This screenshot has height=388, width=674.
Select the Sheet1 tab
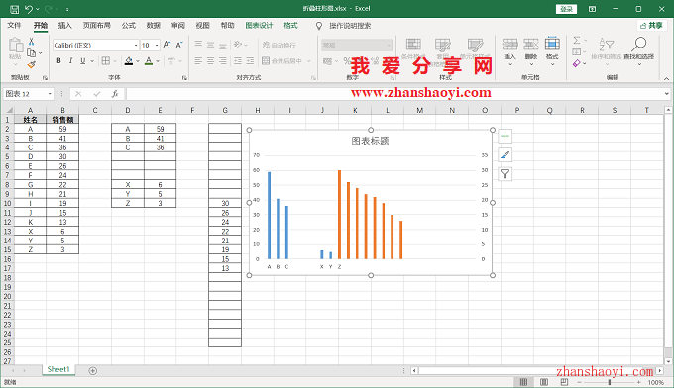pos(58,369)
